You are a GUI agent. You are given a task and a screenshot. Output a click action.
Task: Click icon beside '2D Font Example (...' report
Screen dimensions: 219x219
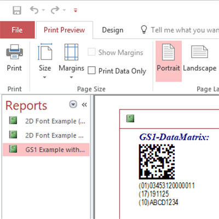13,120
